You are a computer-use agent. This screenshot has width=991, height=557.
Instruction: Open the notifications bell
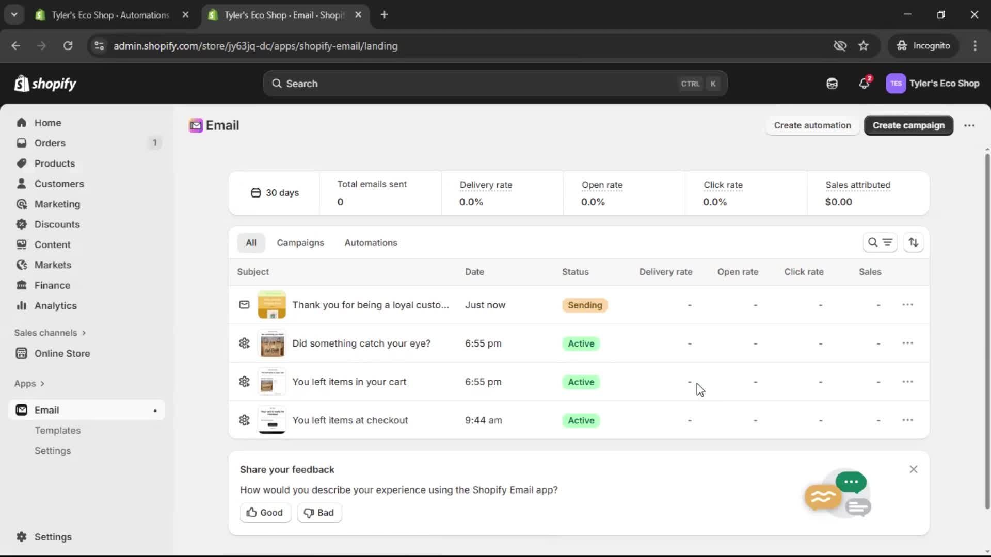pyautogui.click(x=865, y=83)
